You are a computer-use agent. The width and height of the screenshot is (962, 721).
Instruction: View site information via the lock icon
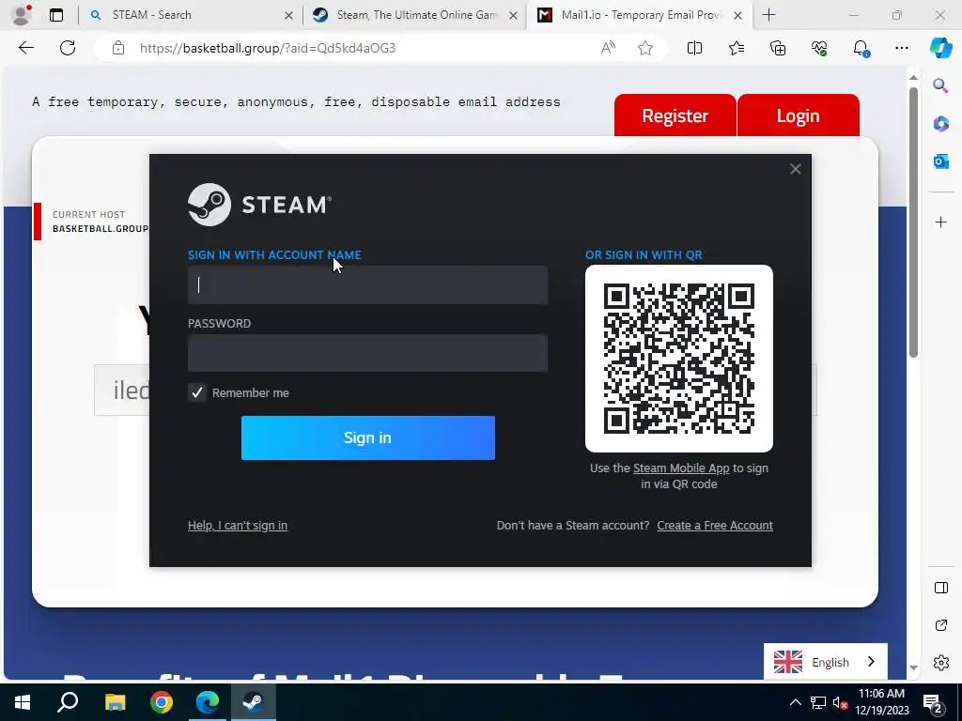[118, 48]
